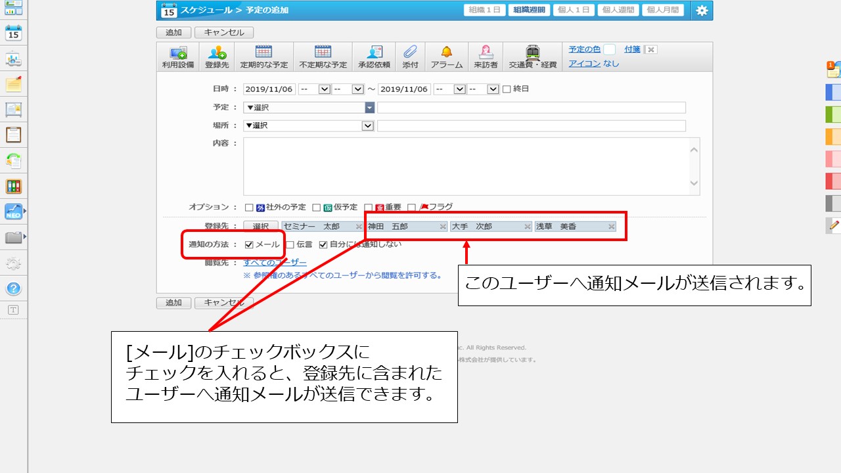Uncheck the メール notification checkbox
841x473 pixels.
pos(249,245)
